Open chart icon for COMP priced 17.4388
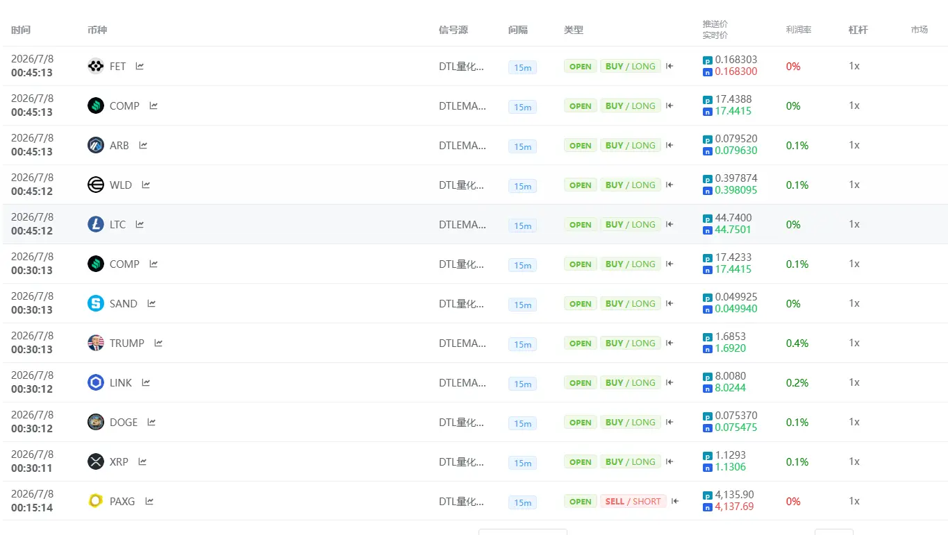Screen dimensions: 948x535 point(153,105)
